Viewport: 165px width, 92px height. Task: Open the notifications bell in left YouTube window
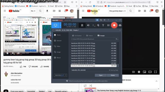[65, 11]
